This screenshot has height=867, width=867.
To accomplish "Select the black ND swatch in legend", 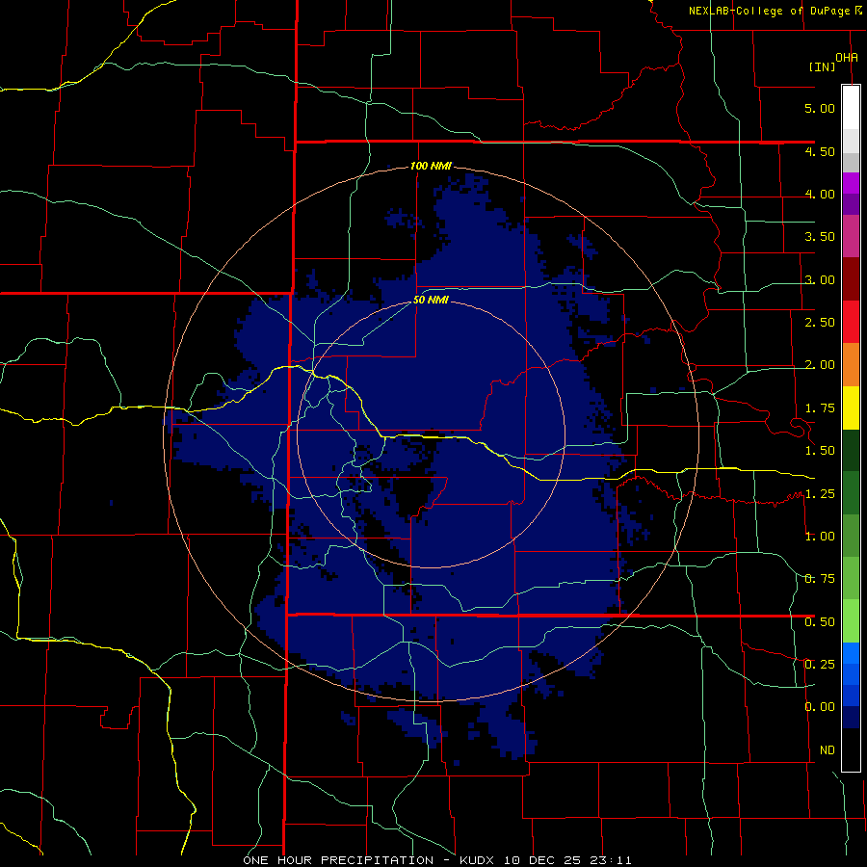I will pos(851,749).
